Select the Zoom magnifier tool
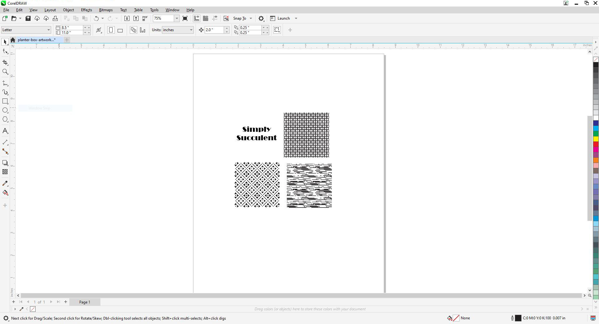 point(5,72)
